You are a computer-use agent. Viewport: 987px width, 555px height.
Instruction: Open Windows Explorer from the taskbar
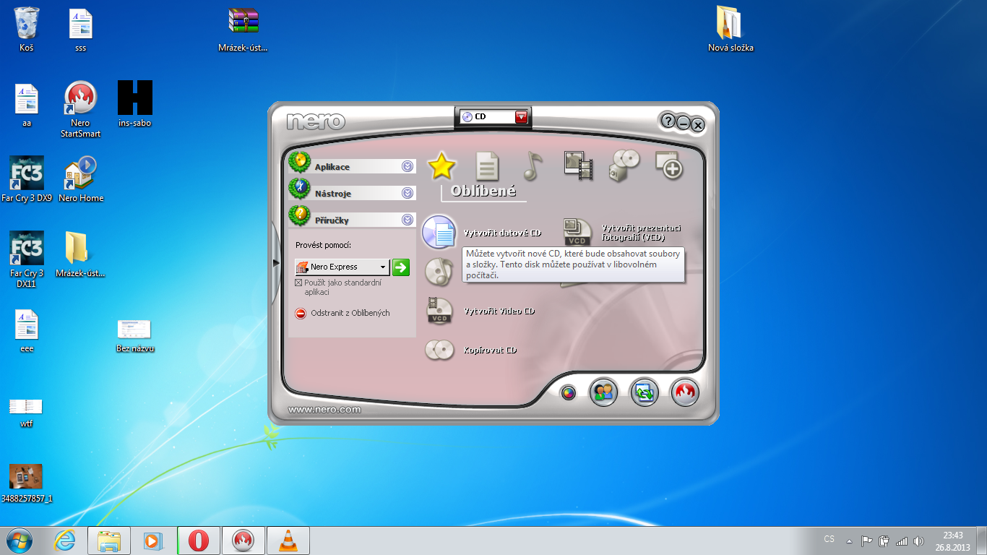pos(109,541)
